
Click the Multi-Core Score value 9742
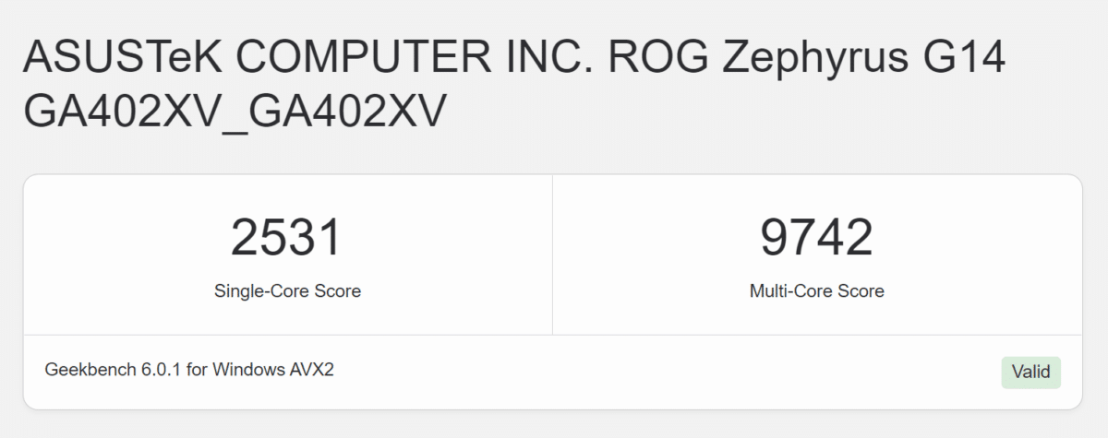[x=816, y=238]
